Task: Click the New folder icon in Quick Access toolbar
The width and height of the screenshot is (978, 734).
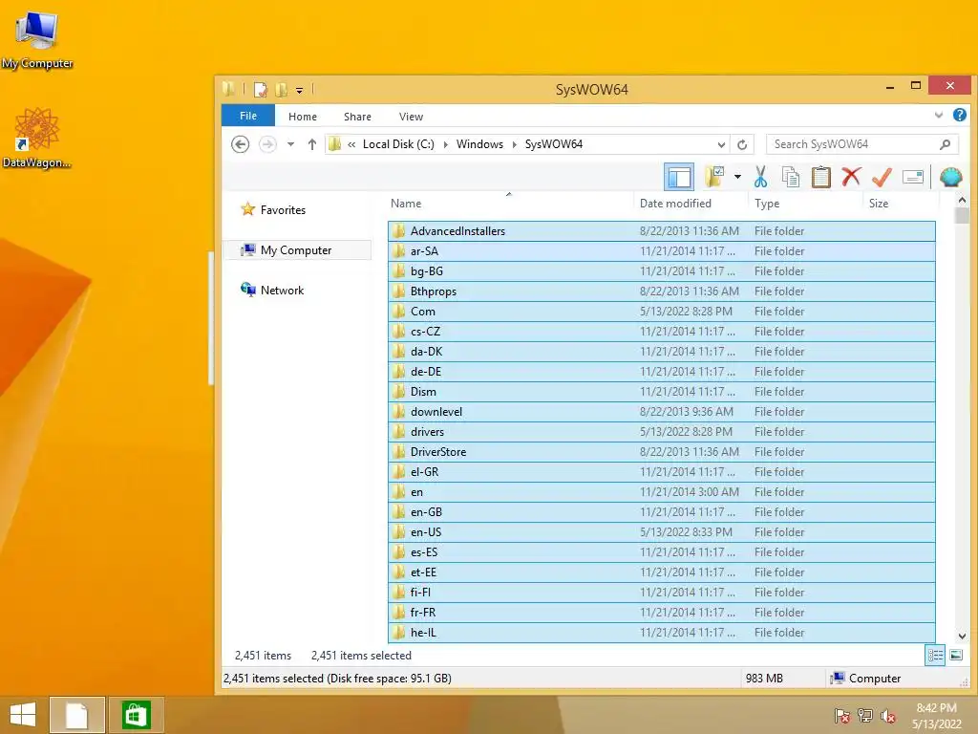Action: pyautogui.click(x=282, y=90)
